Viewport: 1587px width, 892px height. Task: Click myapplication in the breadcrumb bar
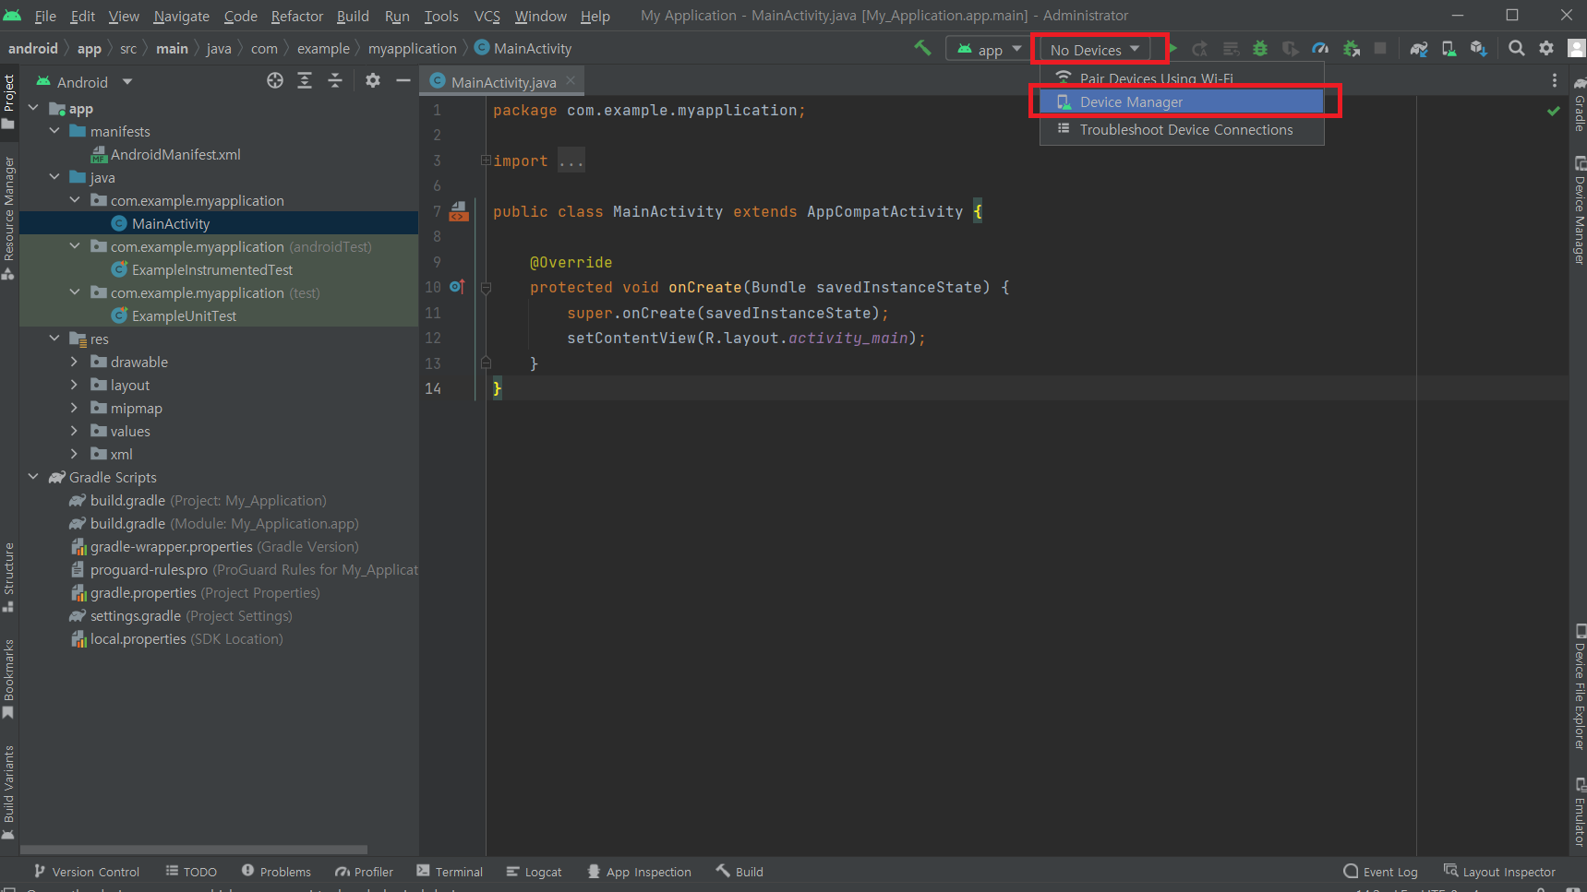[412, 49]
